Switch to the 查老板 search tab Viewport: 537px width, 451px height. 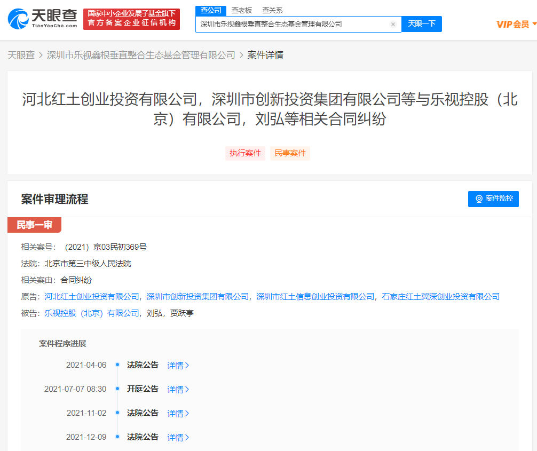click(x=241, y=10)
